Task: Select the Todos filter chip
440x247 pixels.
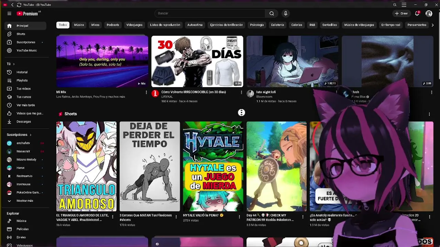Action: (x=63, y=25)
